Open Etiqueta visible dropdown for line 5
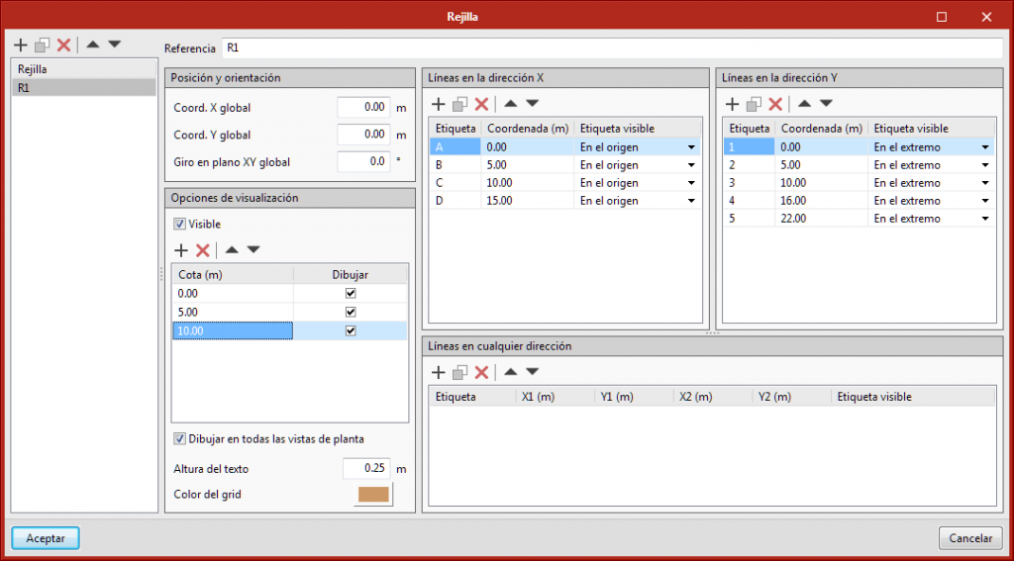Image resolution: width=1014 pixels, height=561 pixels. (x=985, y=219)
